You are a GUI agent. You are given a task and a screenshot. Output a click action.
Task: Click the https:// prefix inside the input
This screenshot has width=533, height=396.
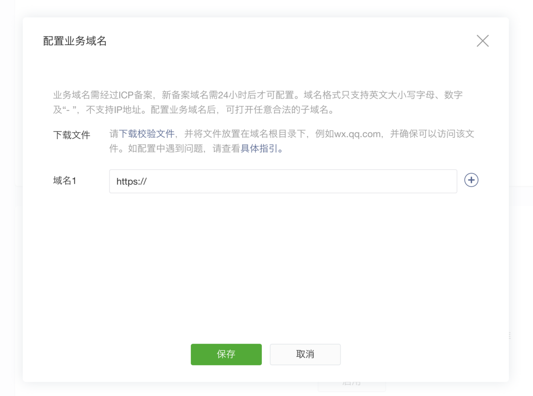coord(131,181)
